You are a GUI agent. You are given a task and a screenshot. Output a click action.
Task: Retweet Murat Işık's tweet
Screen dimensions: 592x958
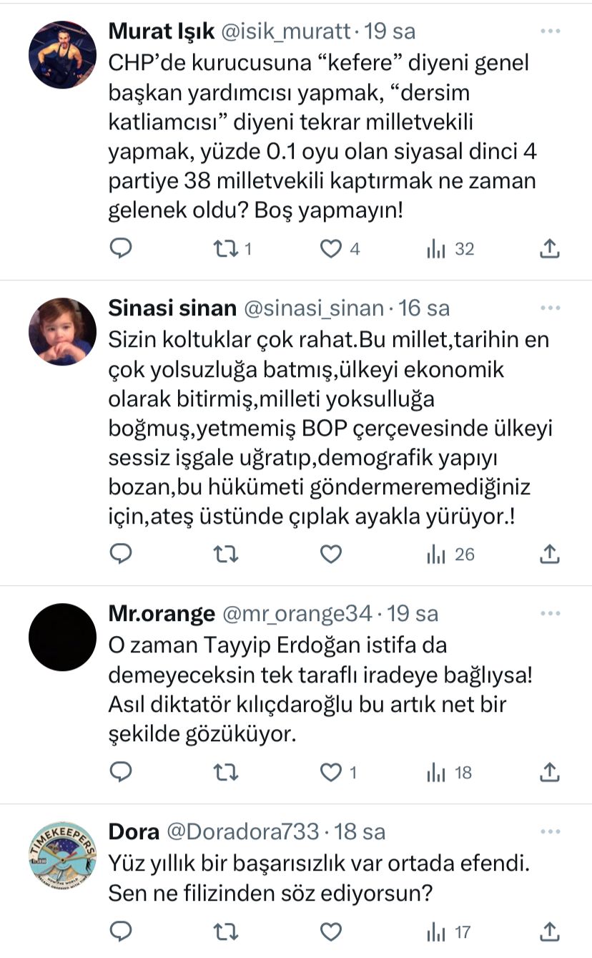point(226,248)
